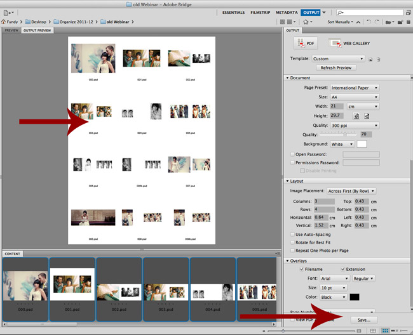
Task: Click the search magnifier icon
Action: tap(341, 12)
